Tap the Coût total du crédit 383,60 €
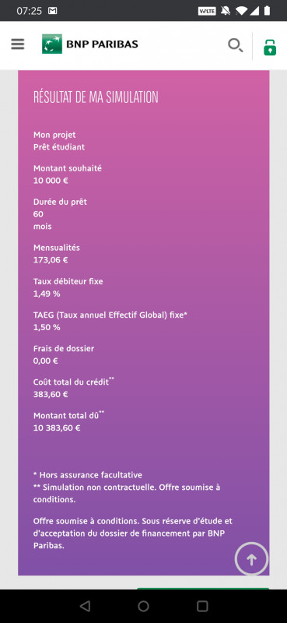Viewport: 287px width, 623px height. tap(51, 395)
